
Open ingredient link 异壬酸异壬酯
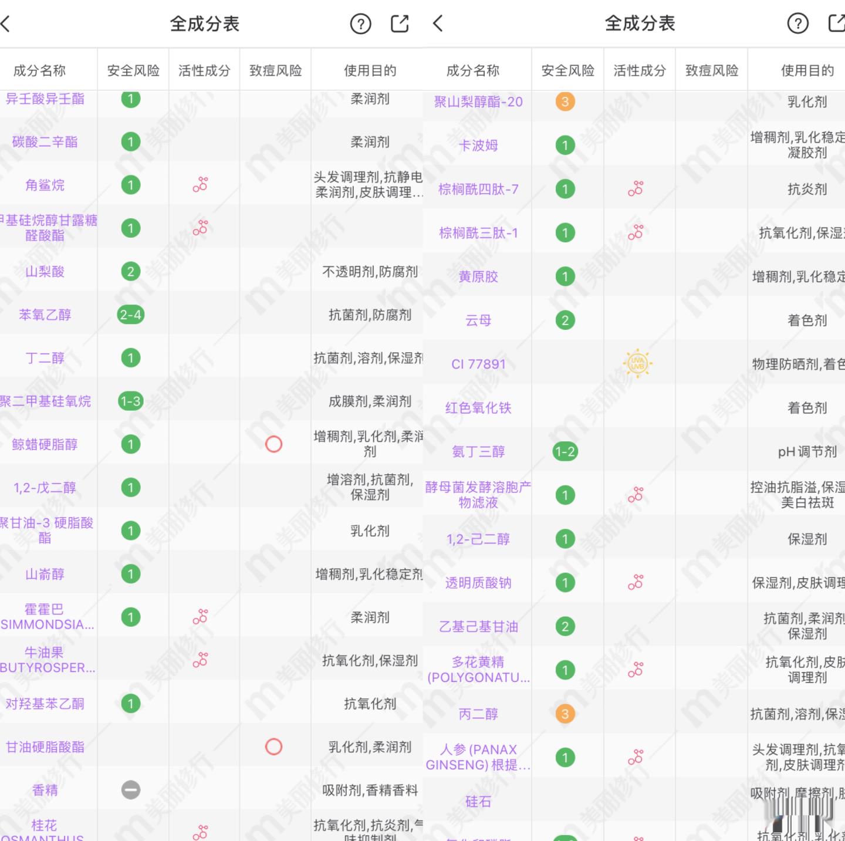(x=45, y=99)
